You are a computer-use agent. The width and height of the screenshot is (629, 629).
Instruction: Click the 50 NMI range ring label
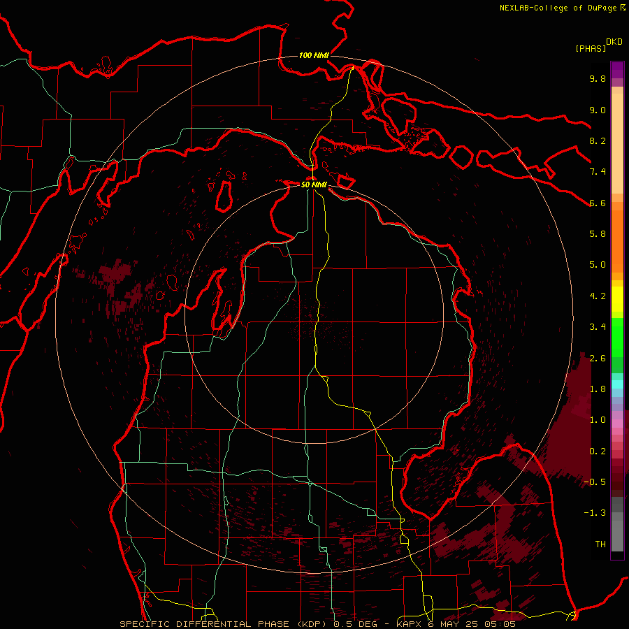[x=314, y=185]
